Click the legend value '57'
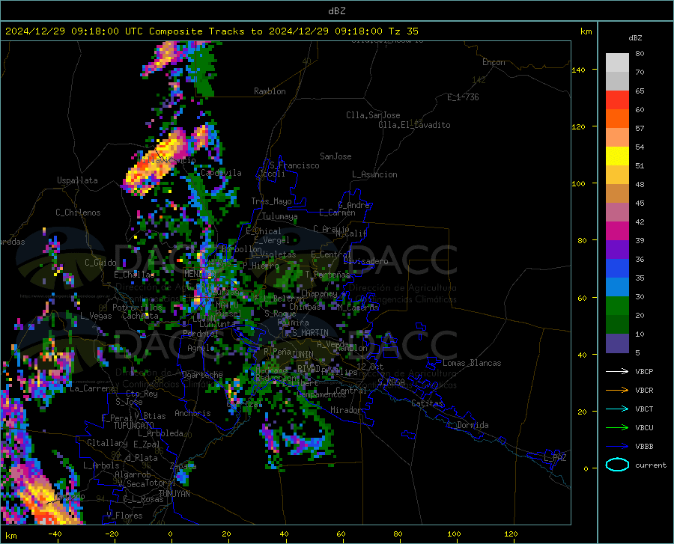This screenshot has width=674, height=544. (640, 129)
